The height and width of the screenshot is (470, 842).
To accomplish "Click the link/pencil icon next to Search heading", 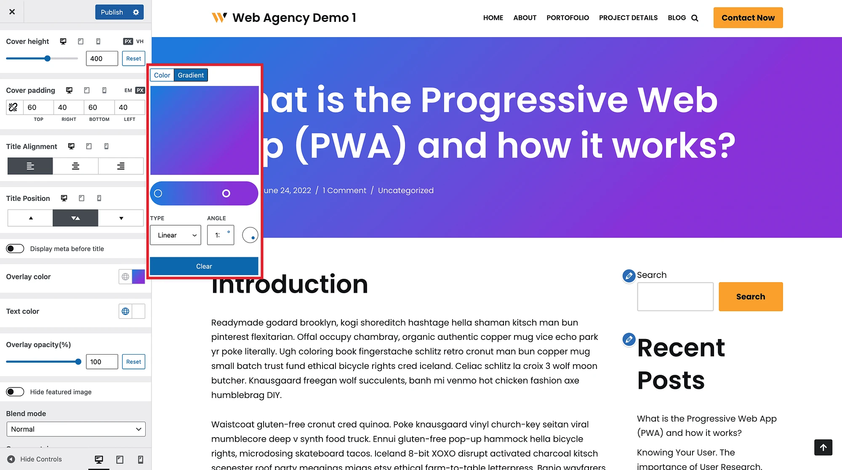I will tap(629, 274).
